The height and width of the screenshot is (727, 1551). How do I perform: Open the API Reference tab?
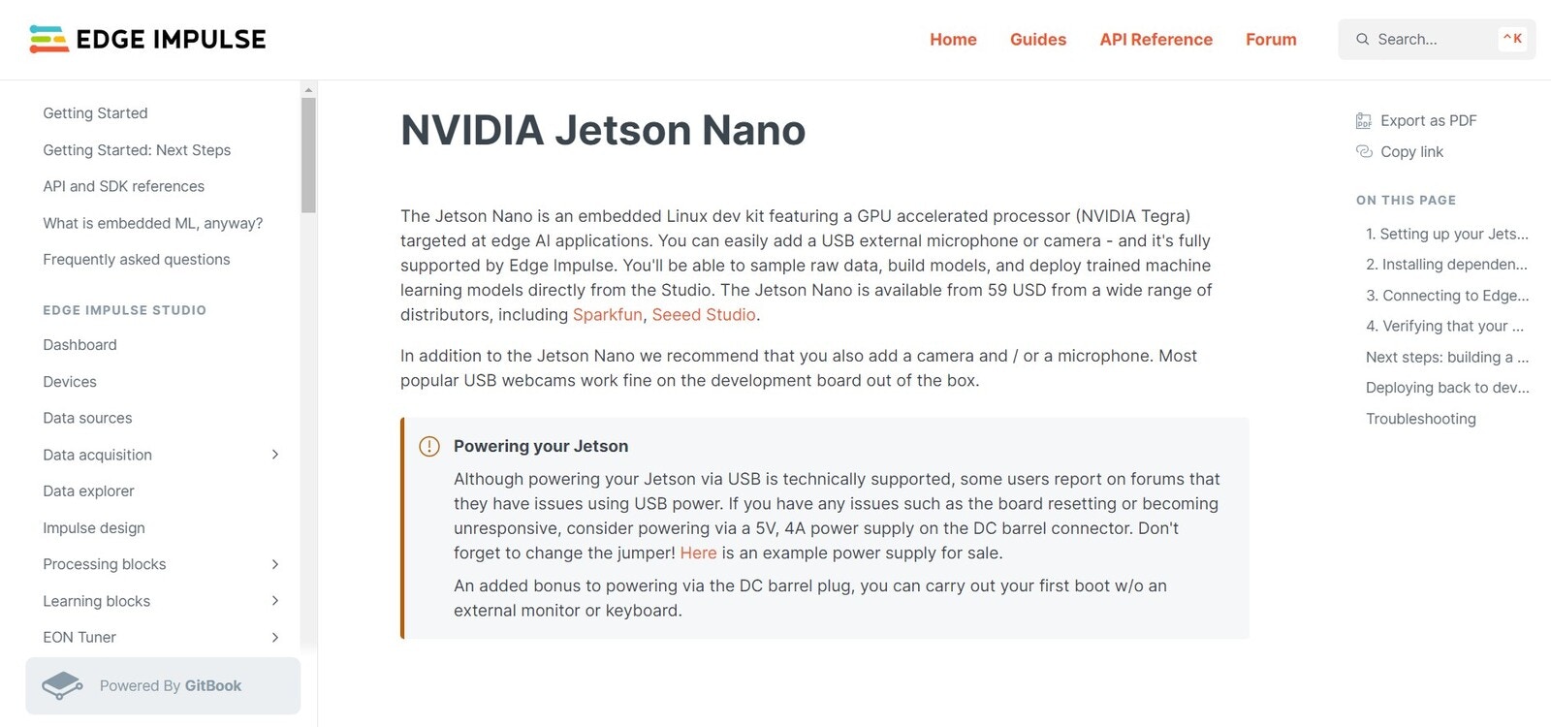pyautogui.click(x=1155, y=40)
